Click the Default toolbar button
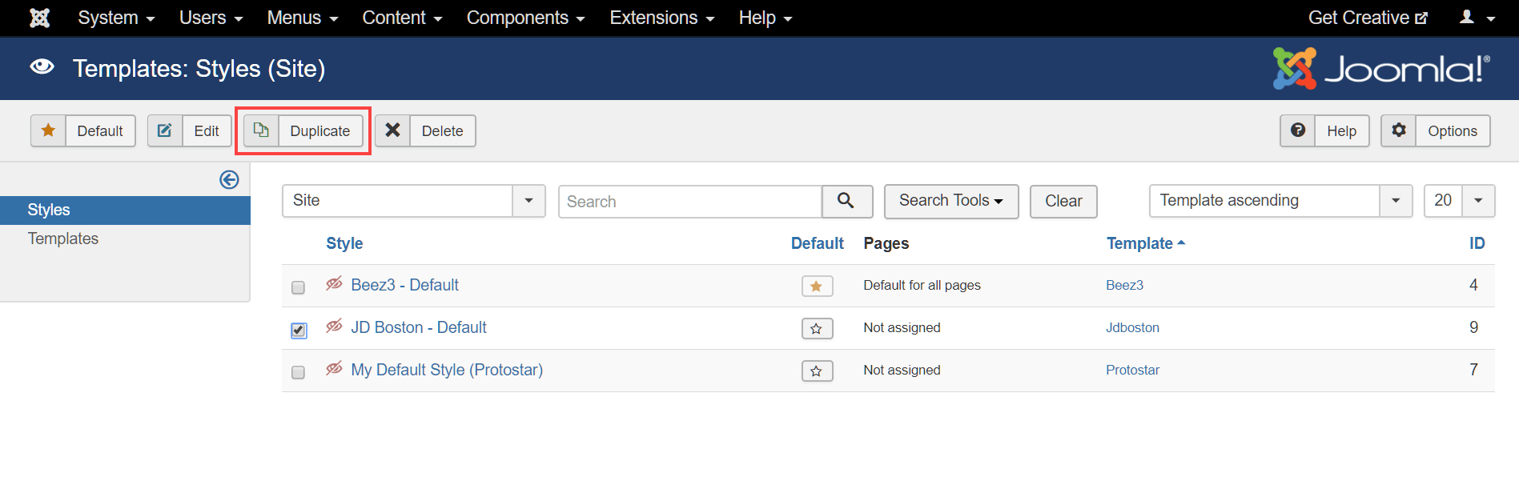Screen dimensions: 1519x485 83,130
